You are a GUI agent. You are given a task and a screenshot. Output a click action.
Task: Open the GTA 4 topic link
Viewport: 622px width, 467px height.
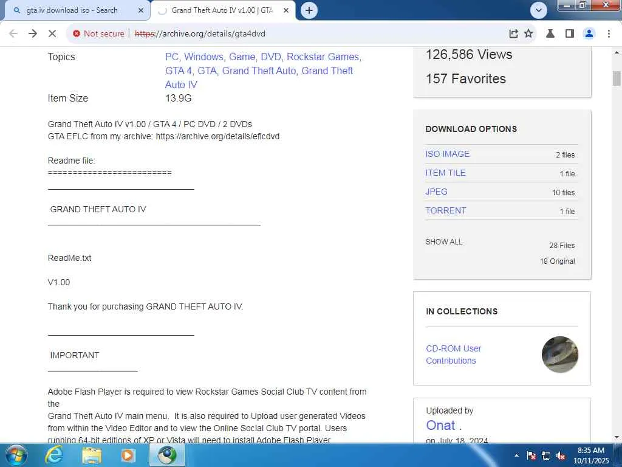coord(179,71)
